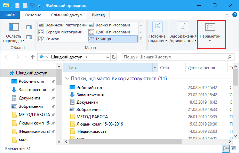Expand address bar history dropdown
Screen dimensions: 239x153
point(108,57)
